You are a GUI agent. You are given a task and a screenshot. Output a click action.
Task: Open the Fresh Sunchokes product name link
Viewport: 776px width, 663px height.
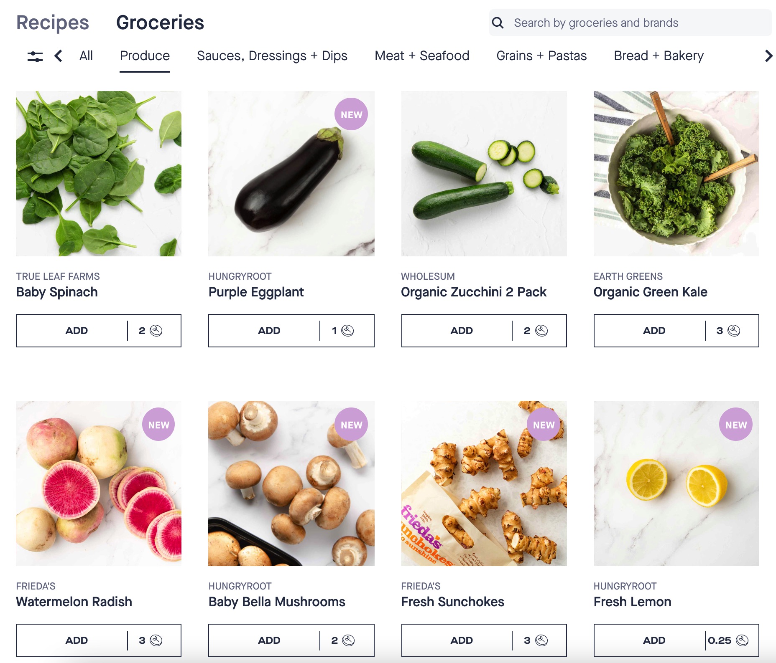(x=452, y=602)
